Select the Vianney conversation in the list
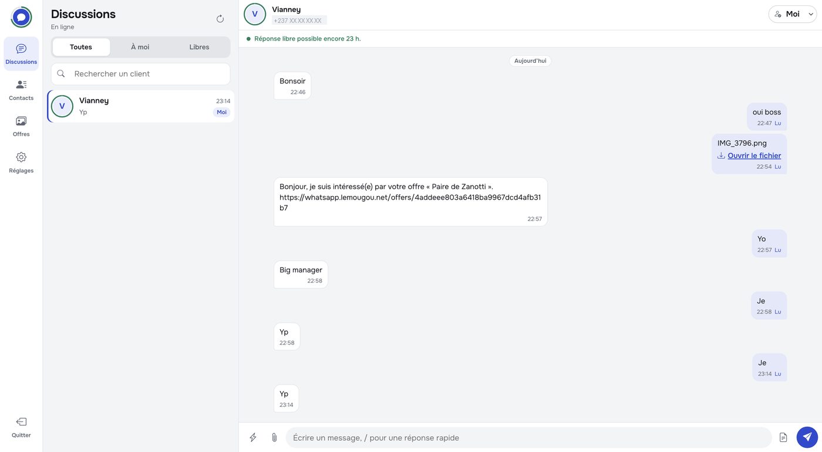The width and height of the screenshot is (822, 452). point(141,106)
